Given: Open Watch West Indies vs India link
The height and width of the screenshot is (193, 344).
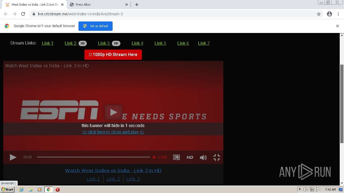Looking at the screenshot, I should pos(113,170).
